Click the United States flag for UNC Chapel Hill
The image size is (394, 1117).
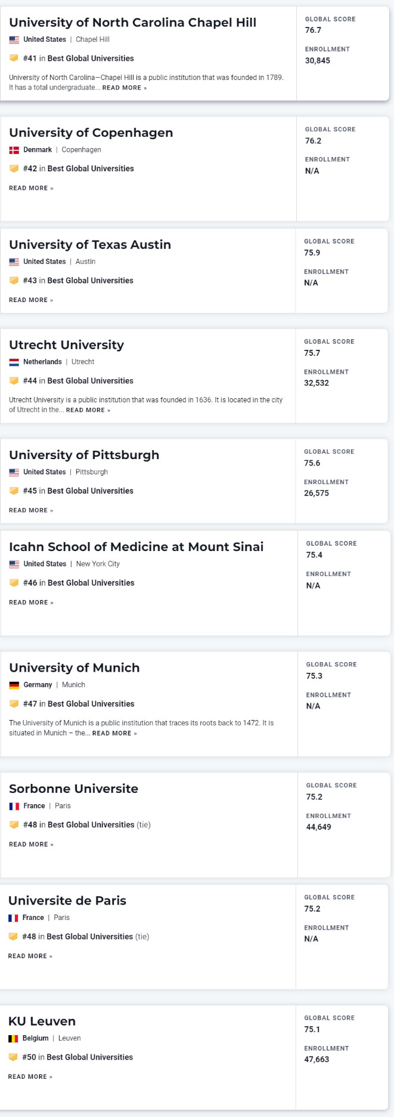click(x=14, y=39)
